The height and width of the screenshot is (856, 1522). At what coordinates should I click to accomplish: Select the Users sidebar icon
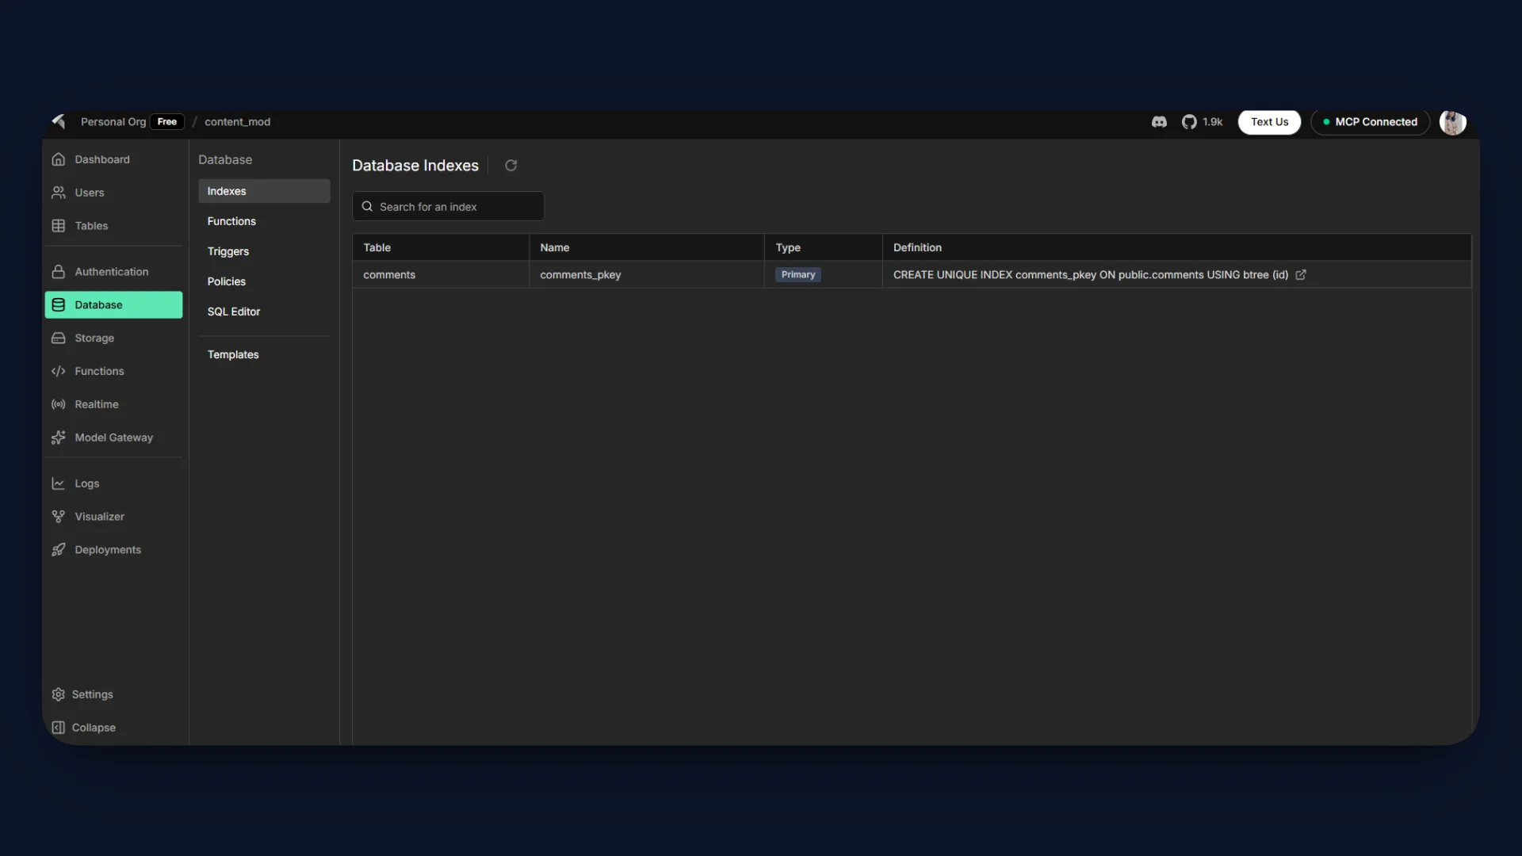[x=59, y=193]
